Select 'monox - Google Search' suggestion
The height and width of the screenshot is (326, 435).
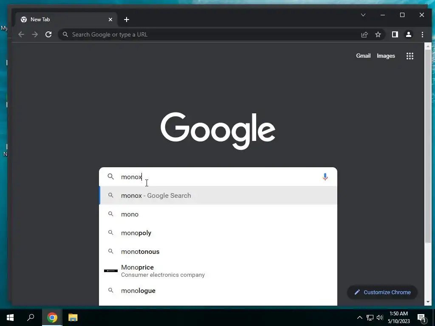(x=218, y=195)
